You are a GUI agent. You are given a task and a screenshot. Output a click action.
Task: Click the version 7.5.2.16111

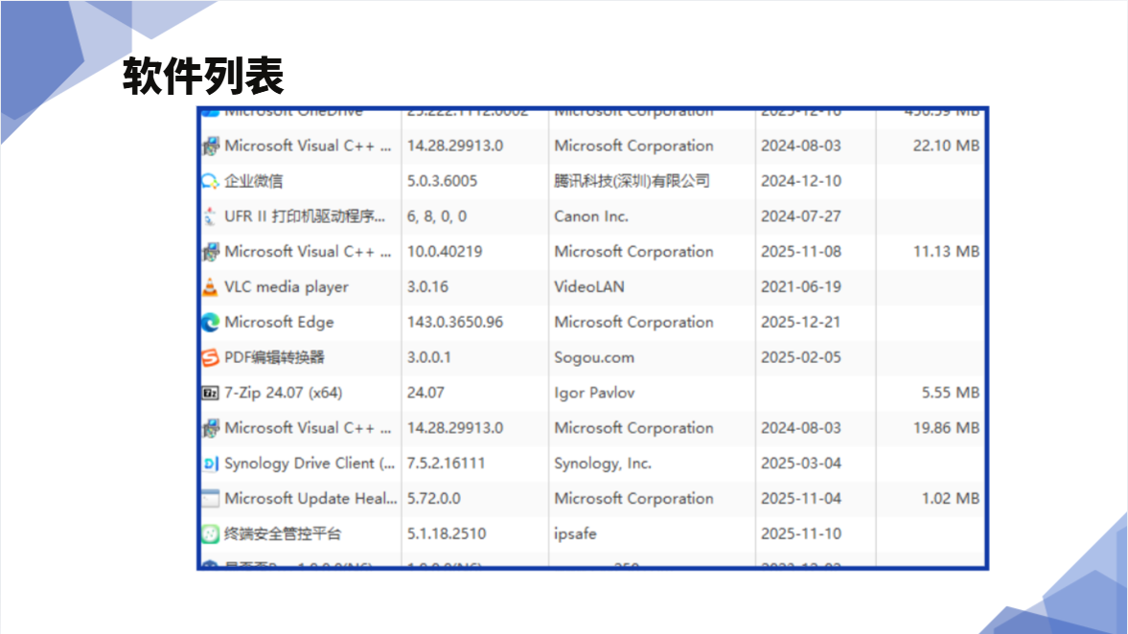[x=446, y=463]
